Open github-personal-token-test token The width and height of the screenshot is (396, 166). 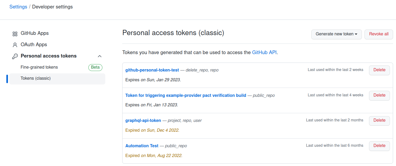tap(152, 70)
